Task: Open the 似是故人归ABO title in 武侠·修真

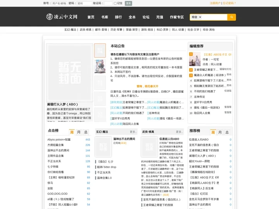Action: (169, 139)
